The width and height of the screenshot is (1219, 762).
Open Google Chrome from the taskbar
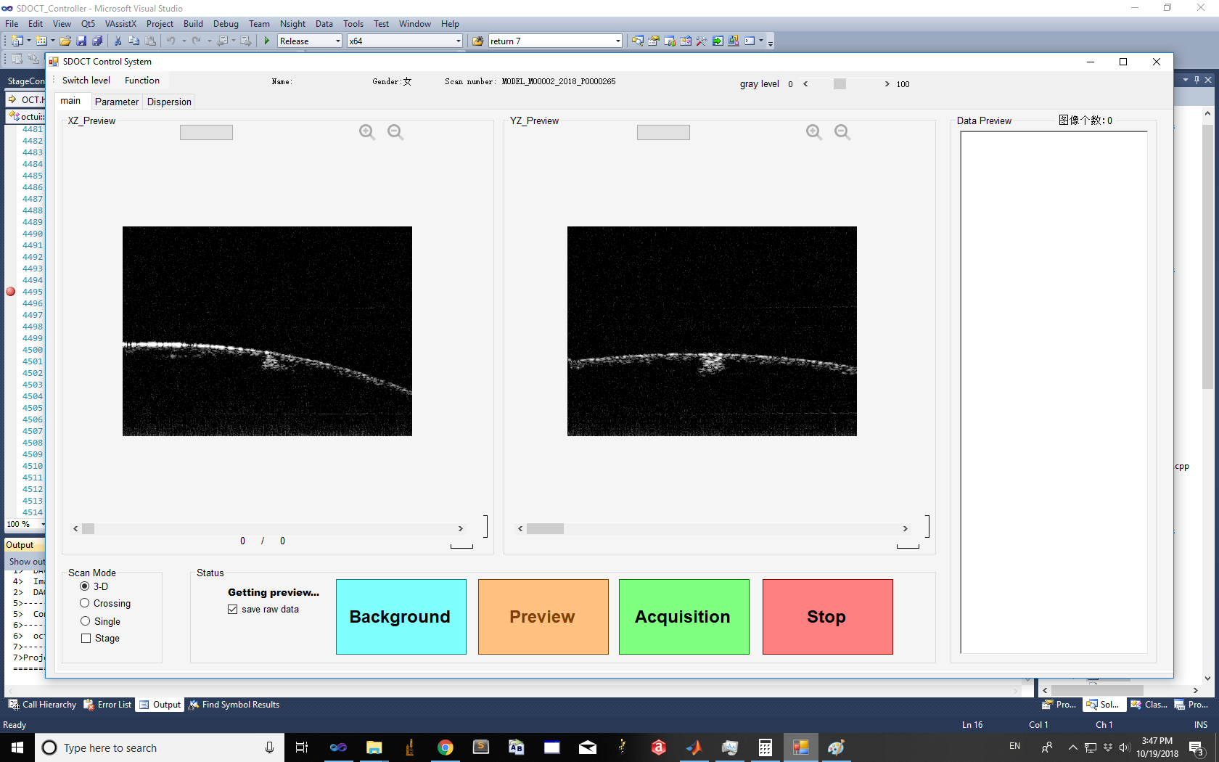click(445, 747)
